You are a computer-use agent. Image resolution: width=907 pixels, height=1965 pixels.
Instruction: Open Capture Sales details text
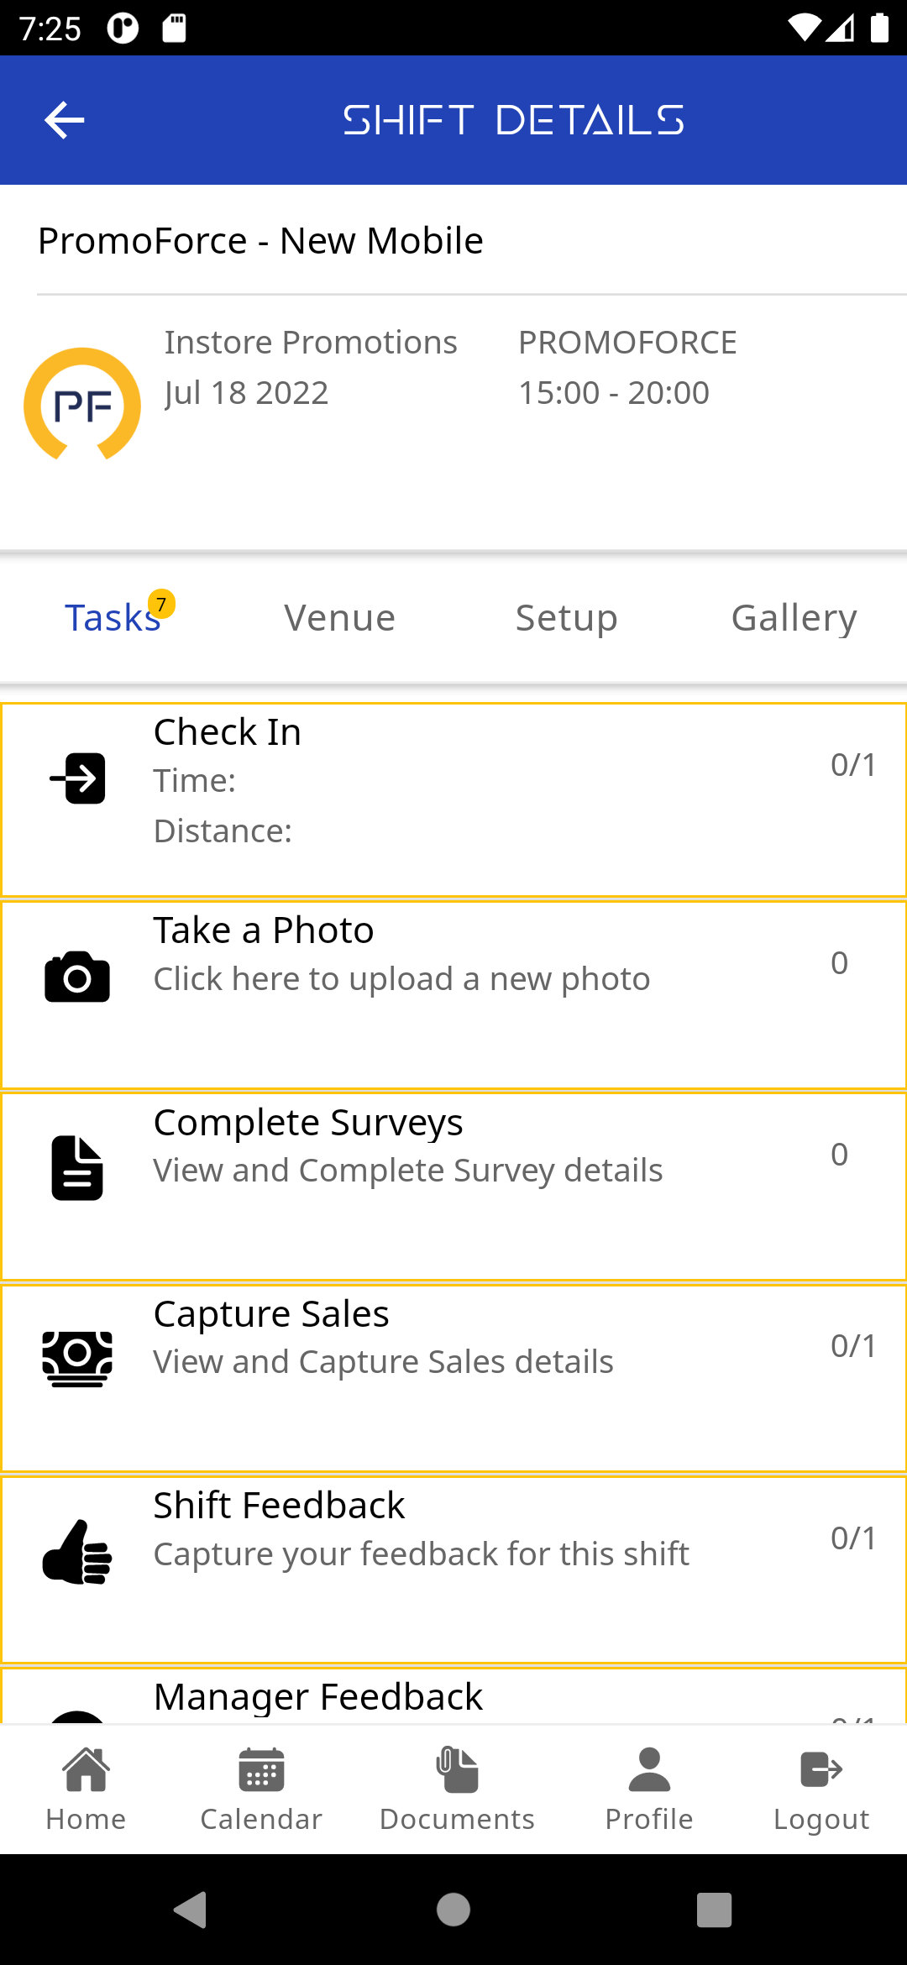tap(383, 1362)
